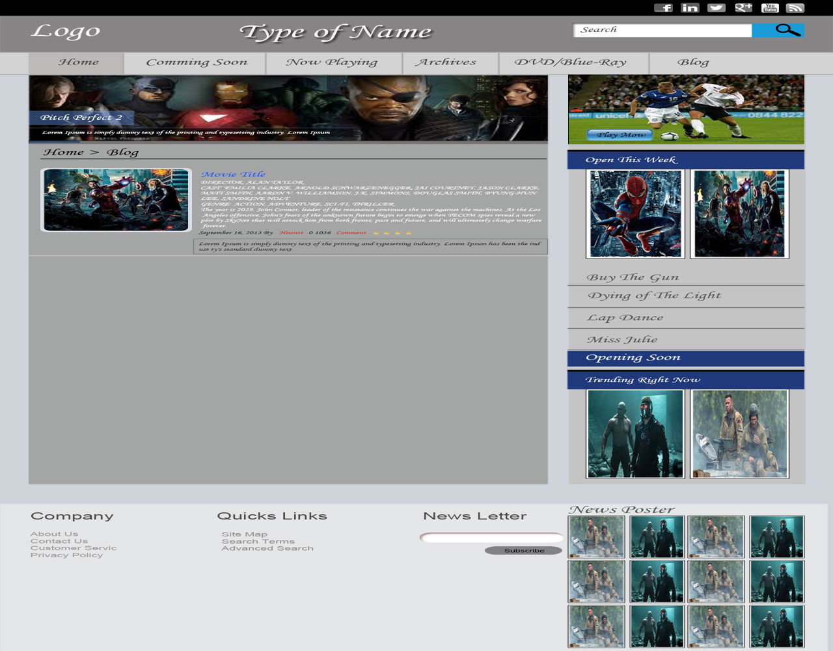833x651 pixels.
Task: Open the Spider-Man poster thumbnail
Action: click(635, 214)
